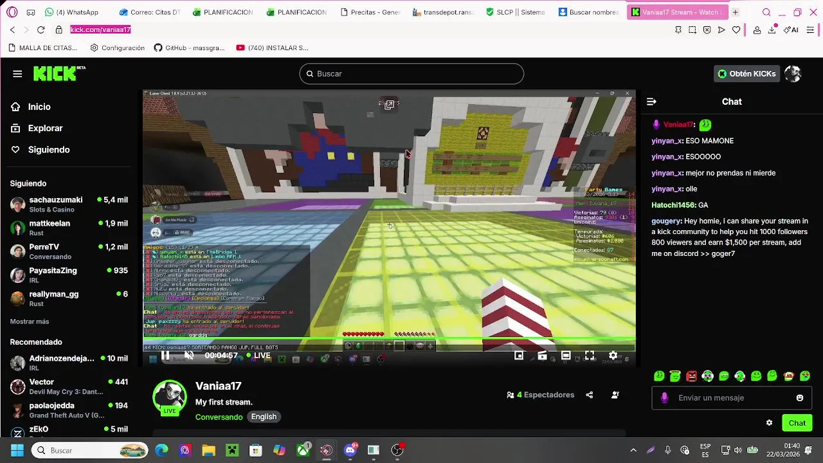Screen dimensions: 823x463
Task: Unmute the stream with the speaker icon
Action: pyautogui.click(x=189, y=355)
